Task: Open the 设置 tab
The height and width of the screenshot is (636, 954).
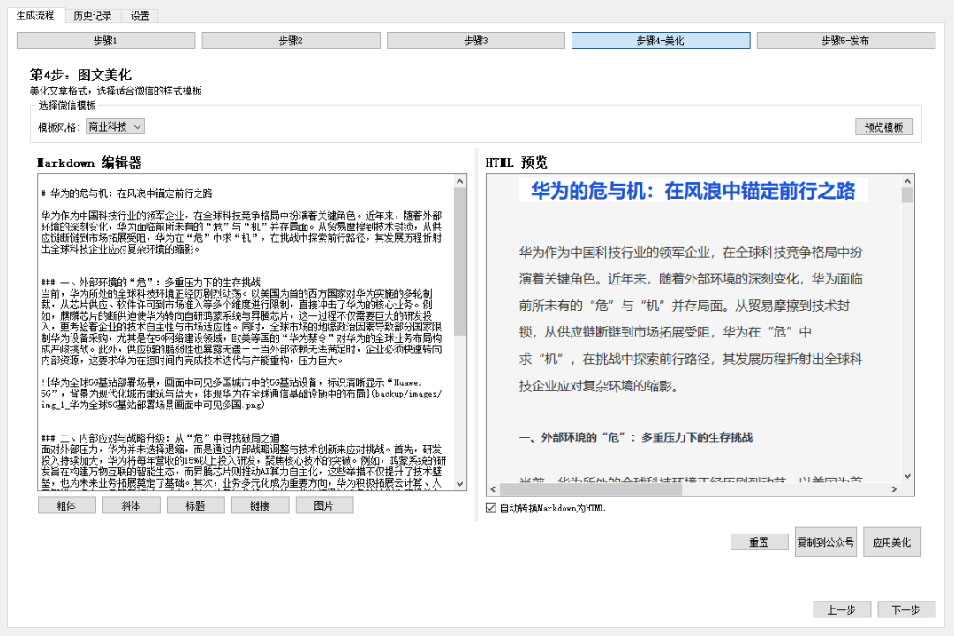Action: tap(140, 16)
